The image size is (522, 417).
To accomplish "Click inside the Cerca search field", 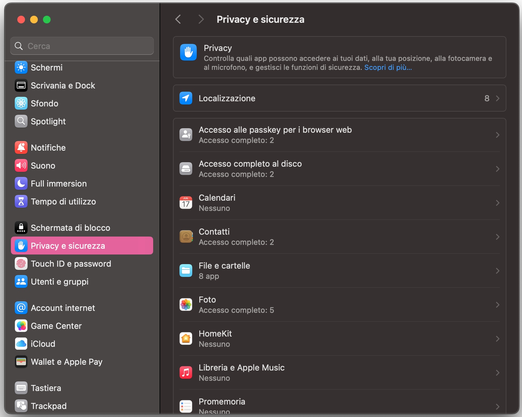I will 82,46.
